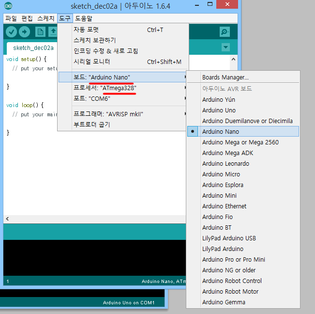
Task: Click the horizontal scroll-left arrow
Action: [x=7, y=219]
